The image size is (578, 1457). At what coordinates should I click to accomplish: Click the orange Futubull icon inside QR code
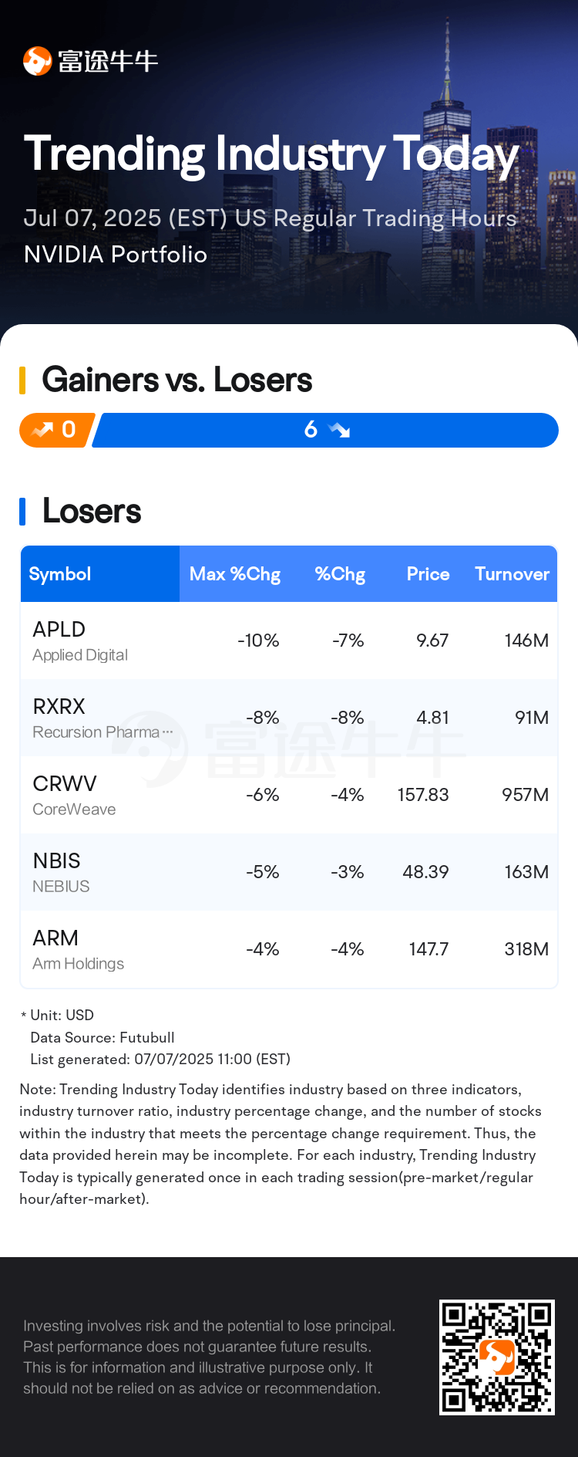tap(497, 1357)
